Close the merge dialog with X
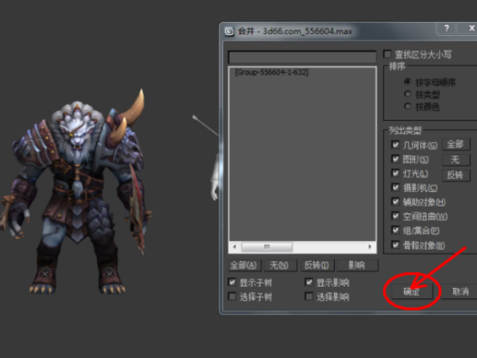This screenshot has height=358, width=477. click(471, 29)
